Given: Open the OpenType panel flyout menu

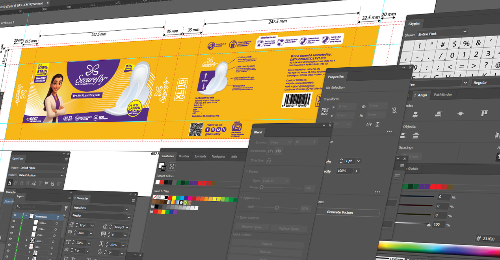Looking at the screenshot, I should (66, 160).
